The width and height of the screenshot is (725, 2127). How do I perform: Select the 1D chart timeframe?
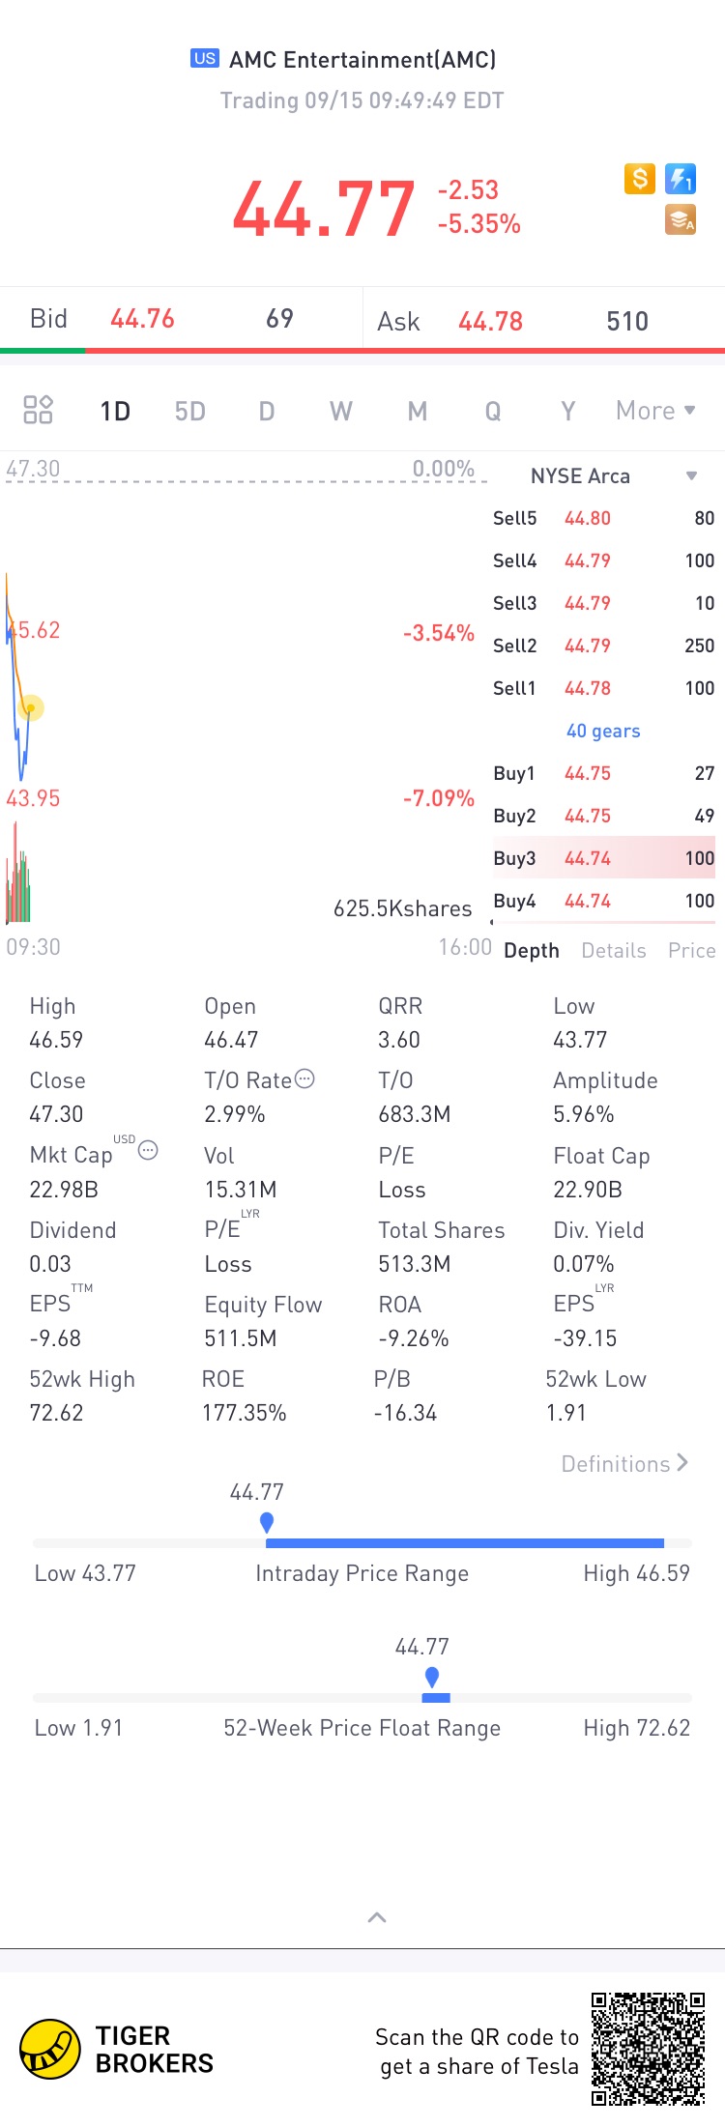tap(115, 412)
